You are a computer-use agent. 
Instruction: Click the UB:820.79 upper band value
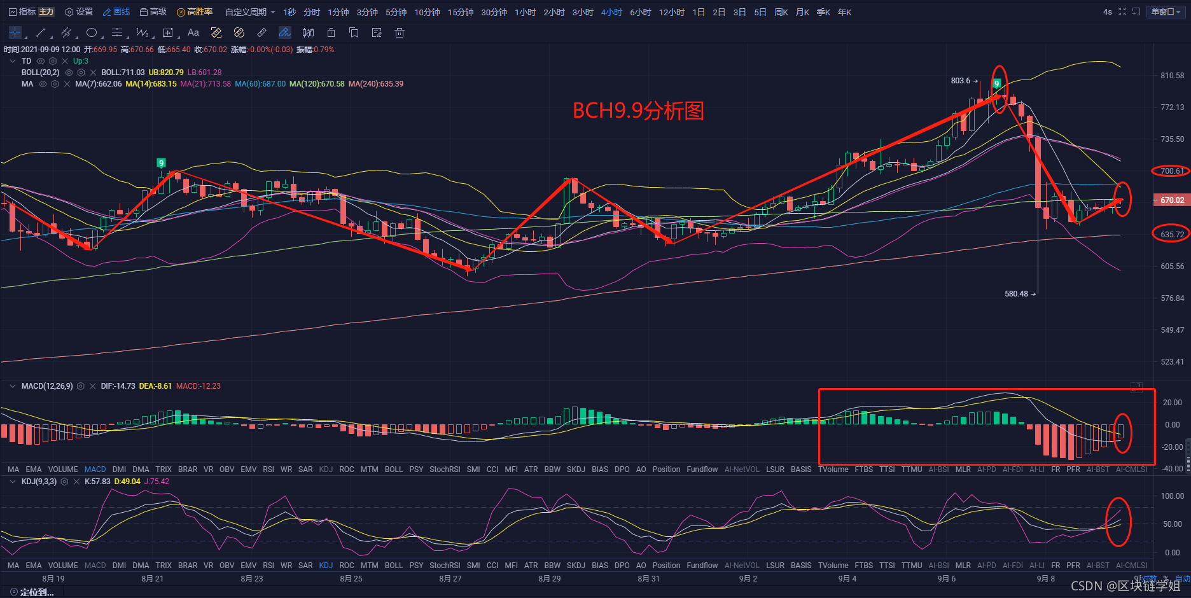point(166,73)
